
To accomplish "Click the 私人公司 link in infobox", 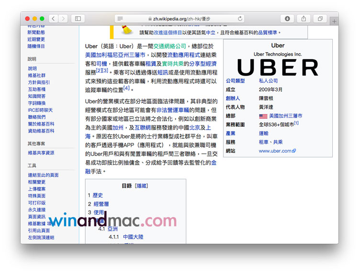I will (x=268, y=81).
